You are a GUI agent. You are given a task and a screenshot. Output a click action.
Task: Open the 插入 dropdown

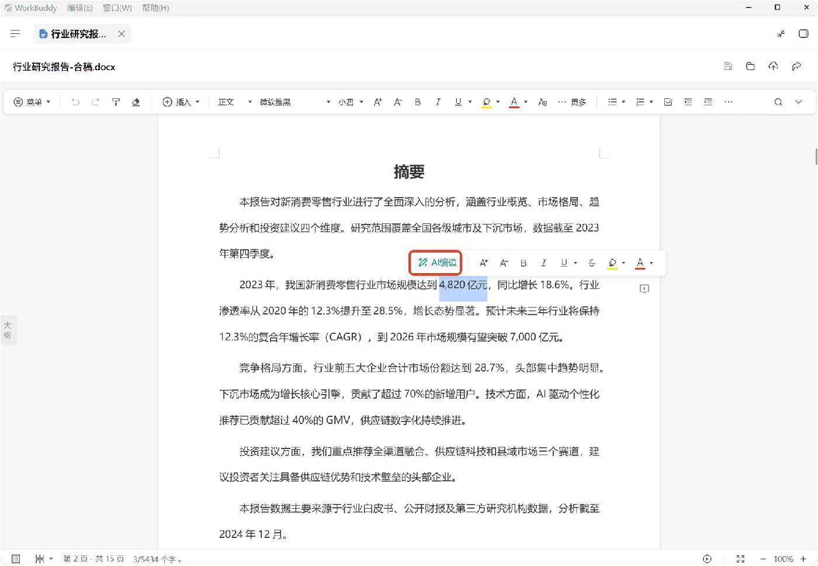(181, 102)
